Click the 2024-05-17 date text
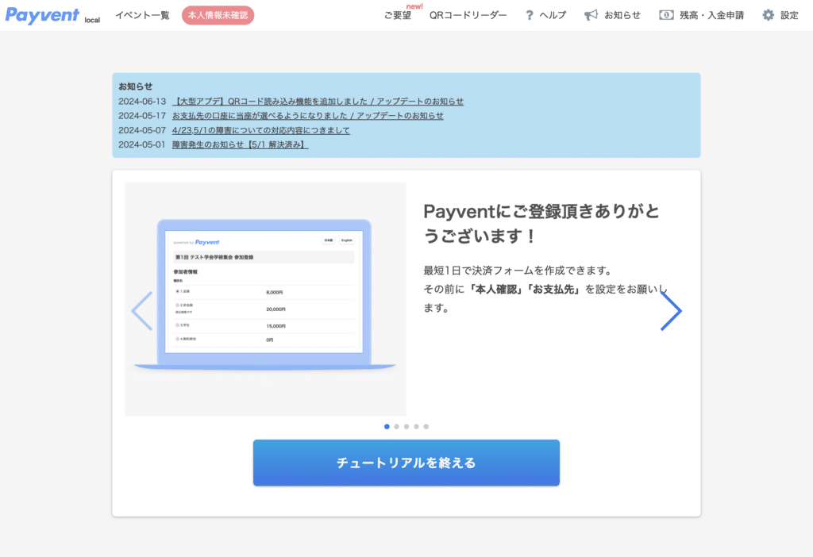 tap(142, 116)
